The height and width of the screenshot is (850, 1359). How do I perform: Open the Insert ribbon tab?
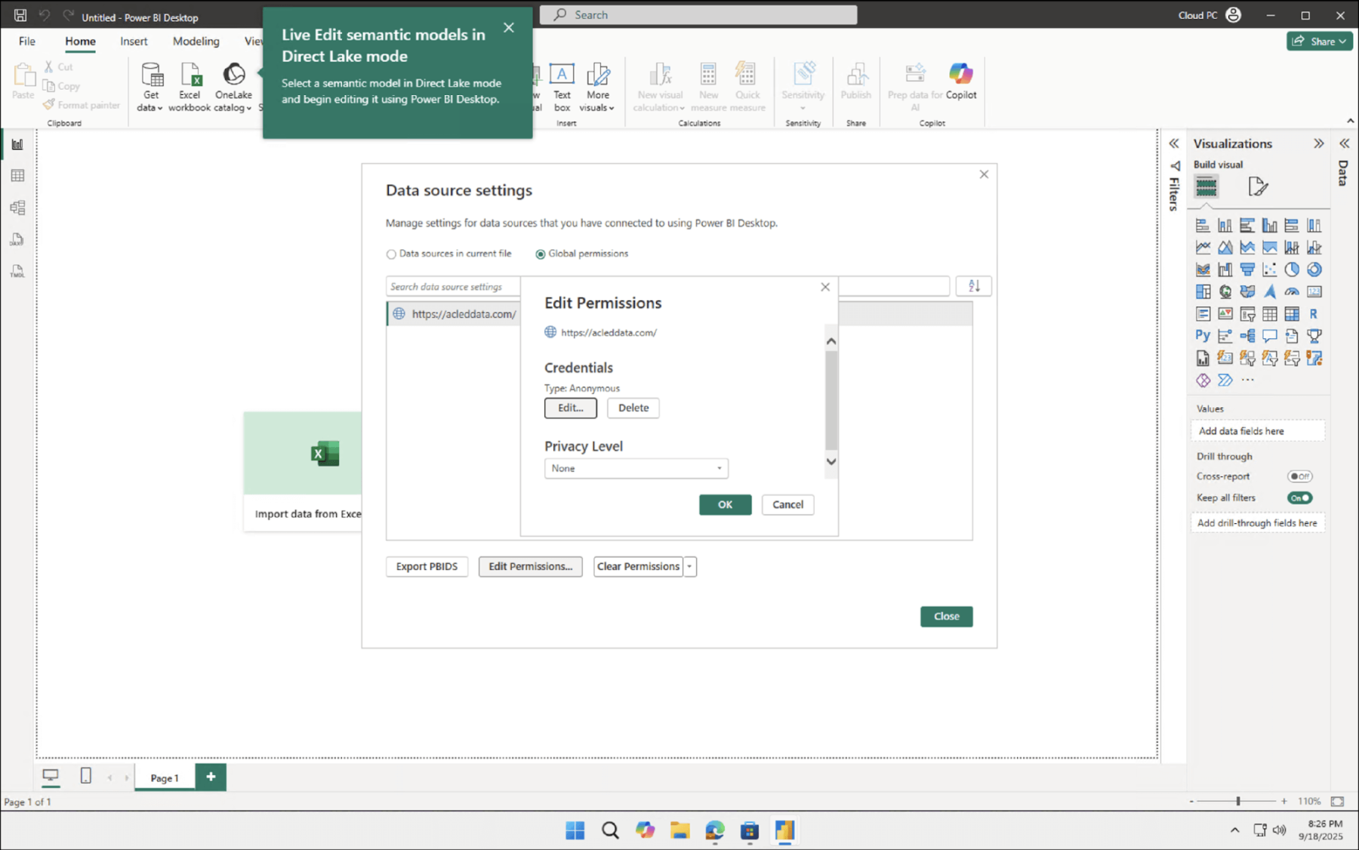[x=134, y=41]
